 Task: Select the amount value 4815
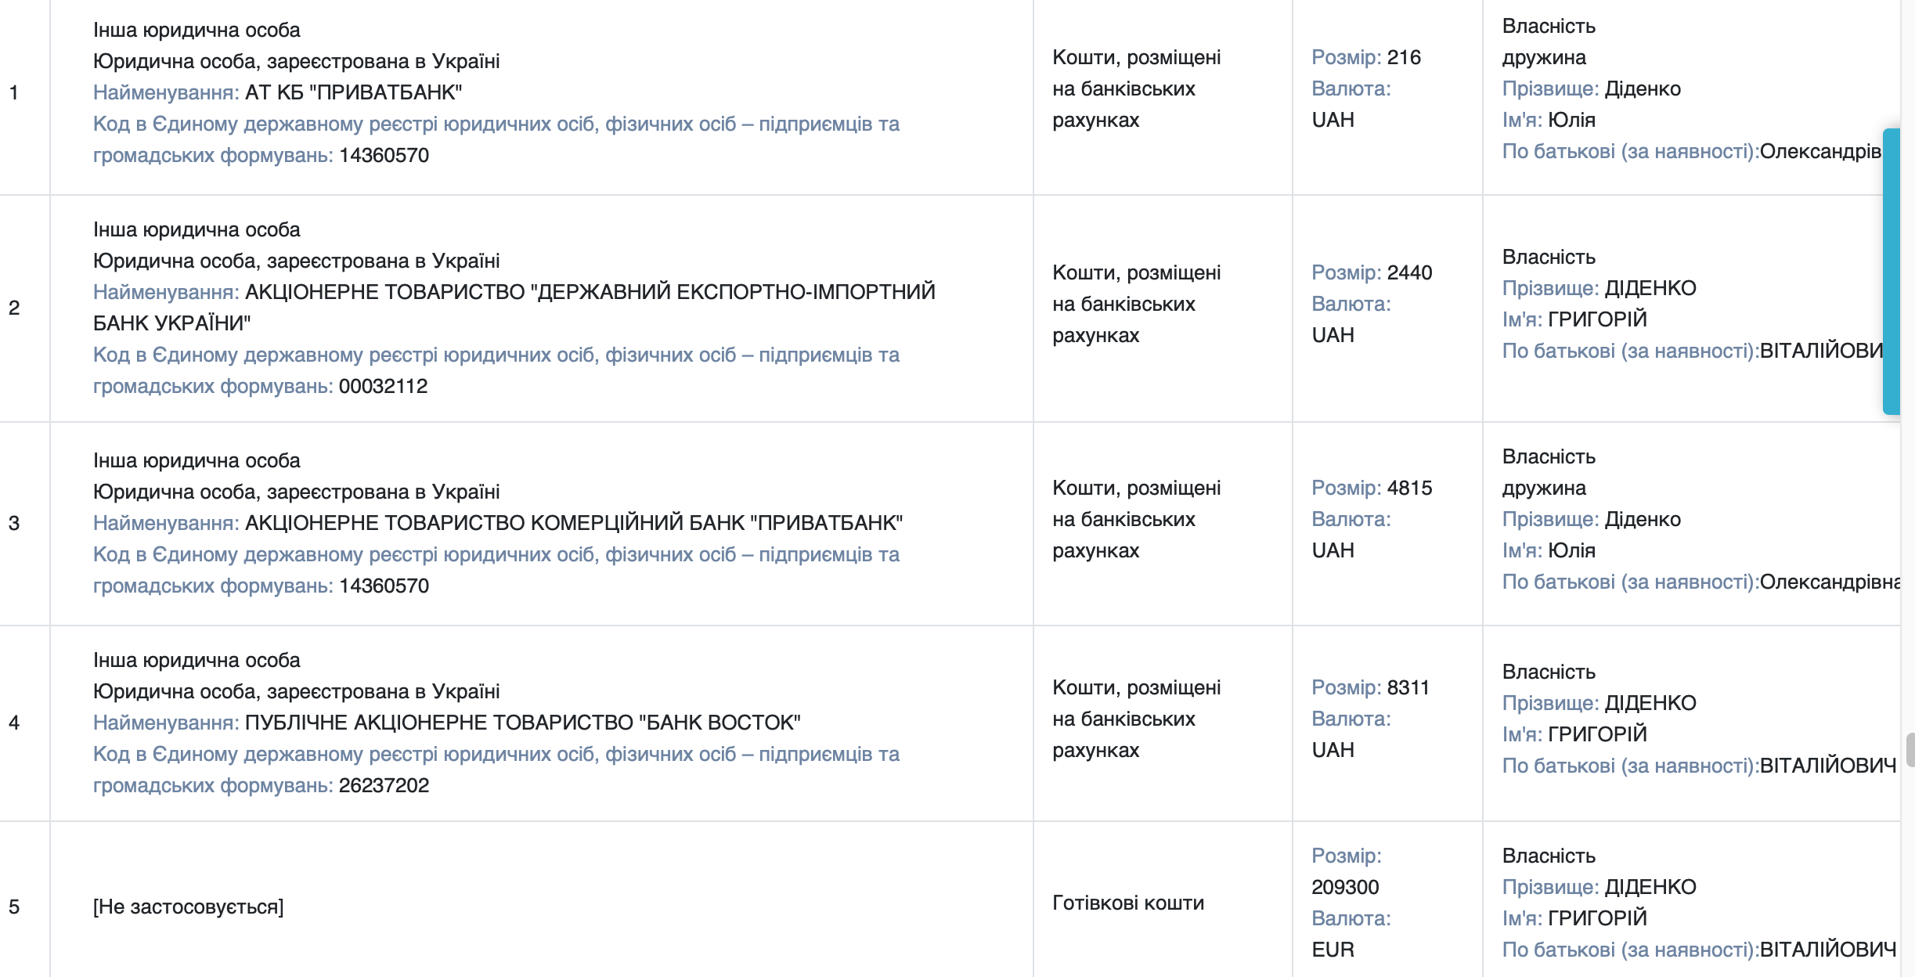[1409, 488]
